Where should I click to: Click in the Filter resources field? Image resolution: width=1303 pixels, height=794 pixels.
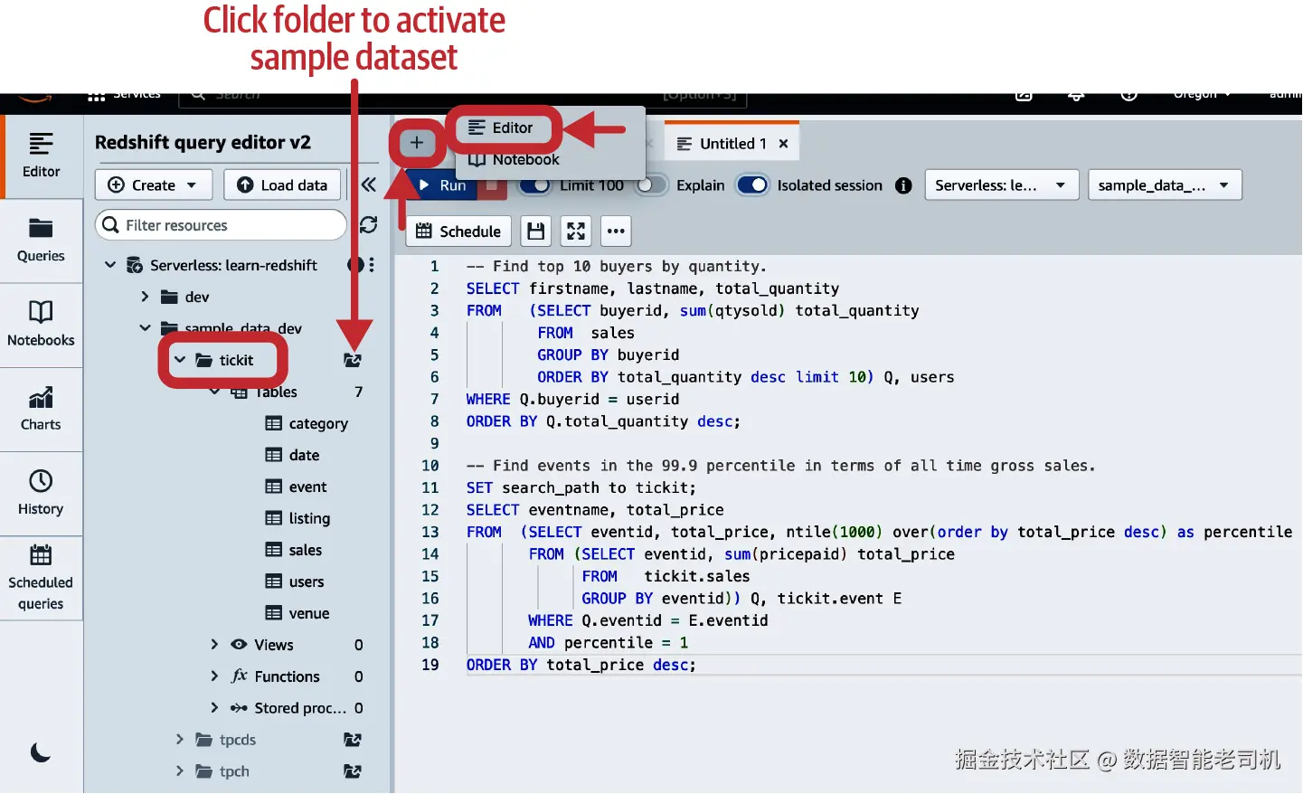click(222, 225)
